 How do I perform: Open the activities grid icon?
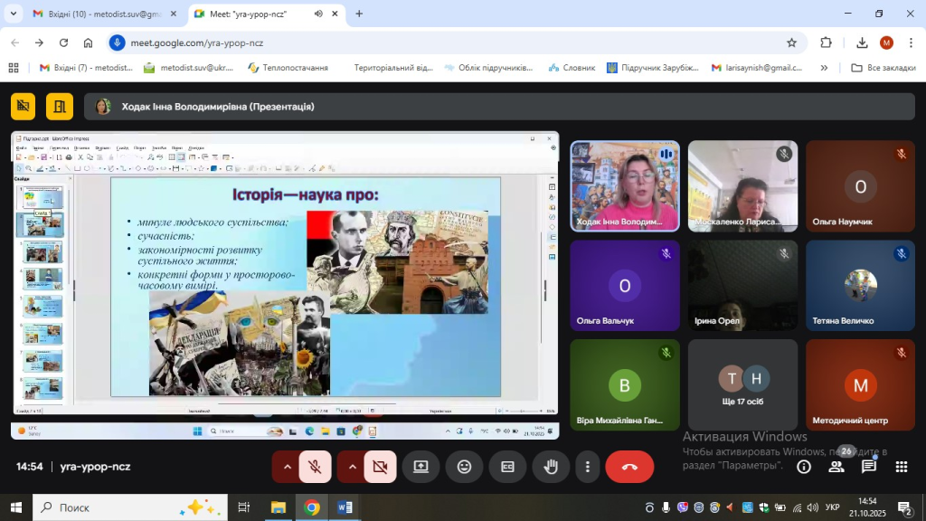click(901, 467)
